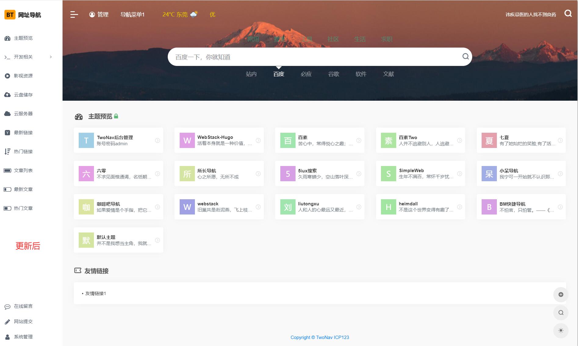Open the 管理 user menu
The image size is (578, 346).
[99, 14]
